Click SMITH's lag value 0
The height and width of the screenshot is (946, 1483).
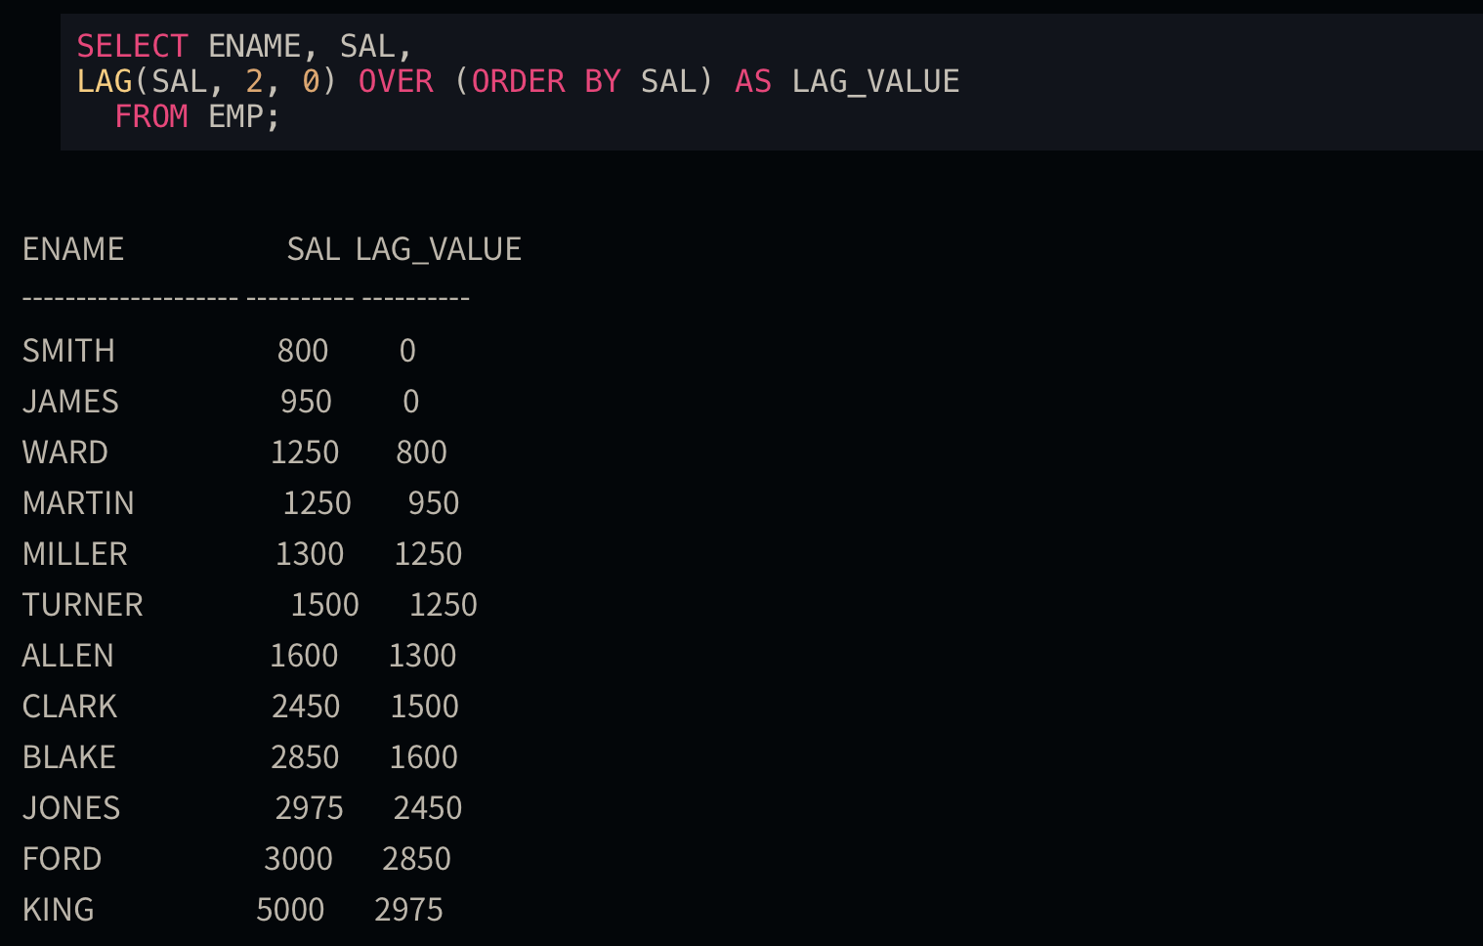tap(408, 351)
